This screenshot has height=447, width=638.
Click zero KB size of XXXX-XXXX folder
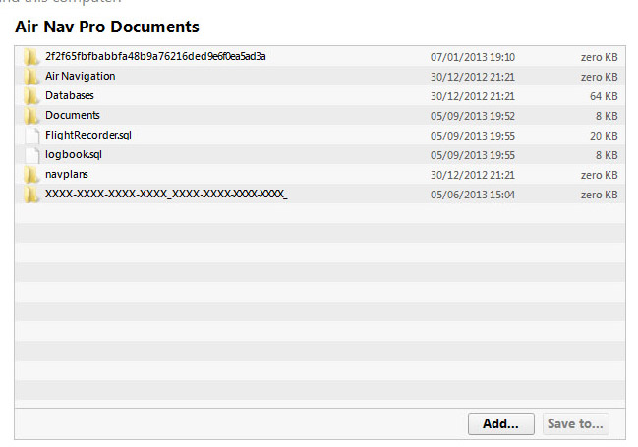[600, 195]
